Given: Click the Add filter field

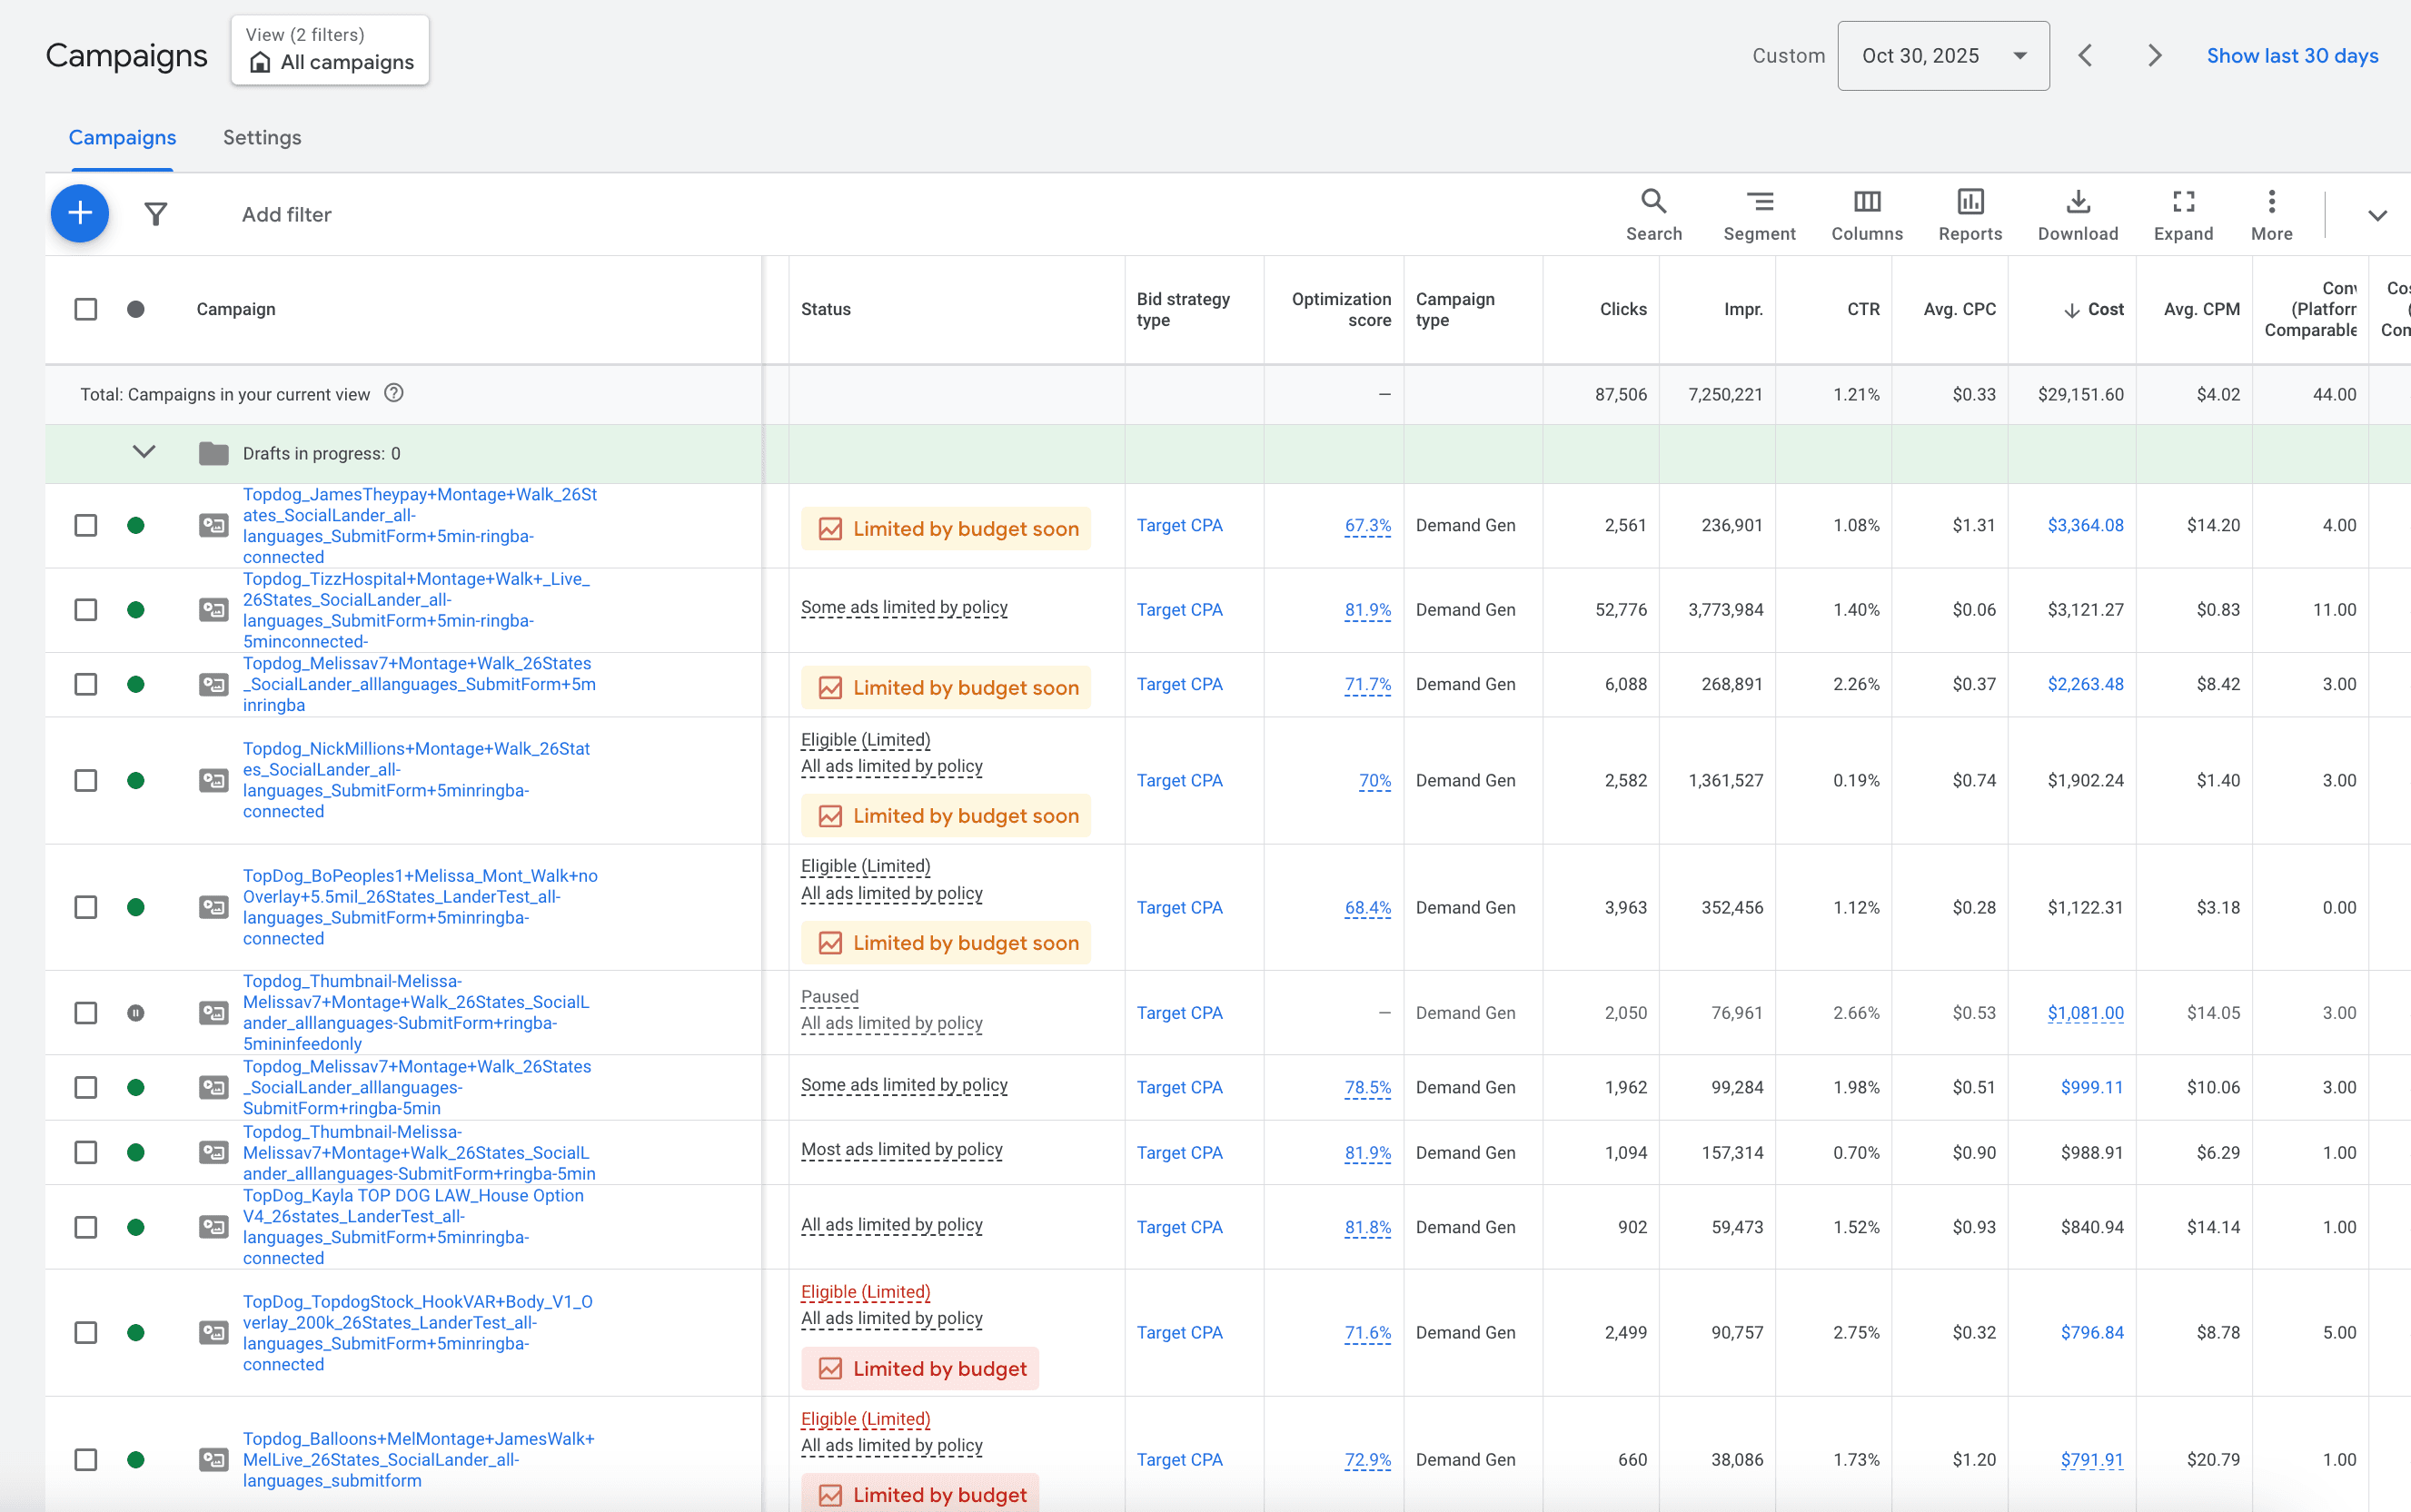Looking at the screenshot, I should point(286,213).
